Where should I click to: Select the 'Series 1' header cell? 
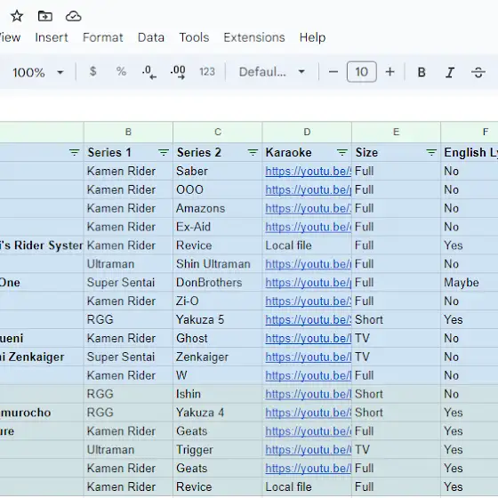click(x=128, y=152)
